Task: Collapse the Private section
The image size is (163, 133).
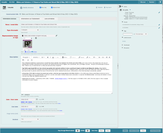Action: click(x=122, y=22)
